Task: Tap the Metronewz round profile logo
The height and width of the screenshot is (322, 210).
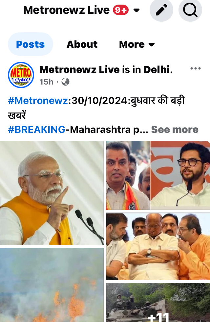Action: coord(21,75)
